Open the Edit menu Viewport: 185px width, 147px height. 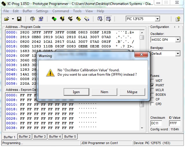click(x=16, y=11)
